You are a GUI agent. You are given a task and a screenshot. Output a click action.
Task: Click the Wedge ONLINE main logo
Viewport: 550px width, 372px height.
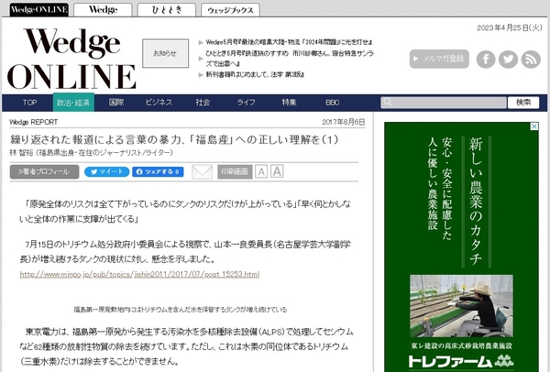71,59
